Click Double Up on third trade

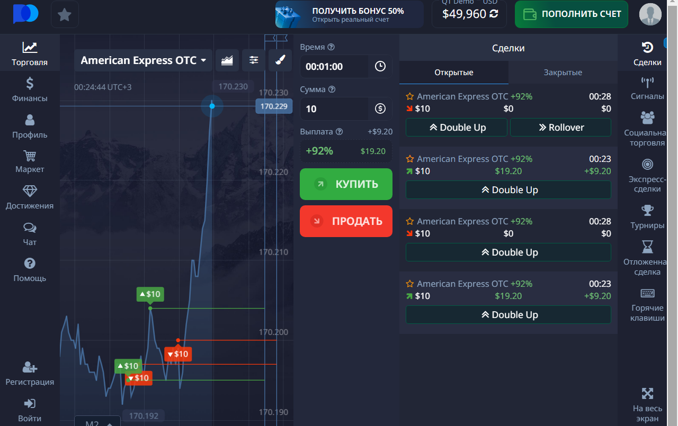point(508,252)
